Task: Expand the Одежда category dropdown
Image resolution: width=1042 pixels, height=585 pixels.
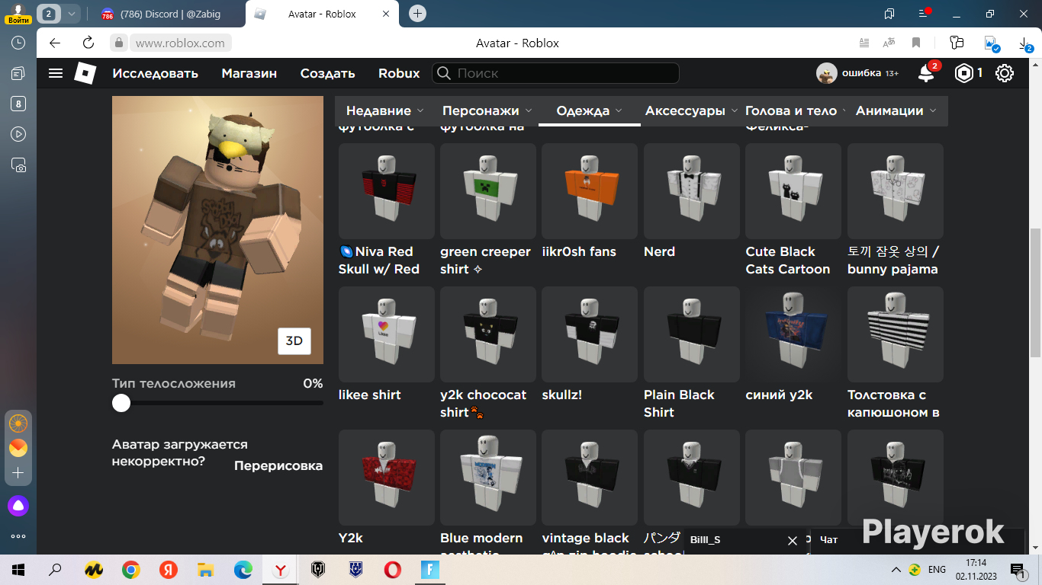Action: [589, 110]
